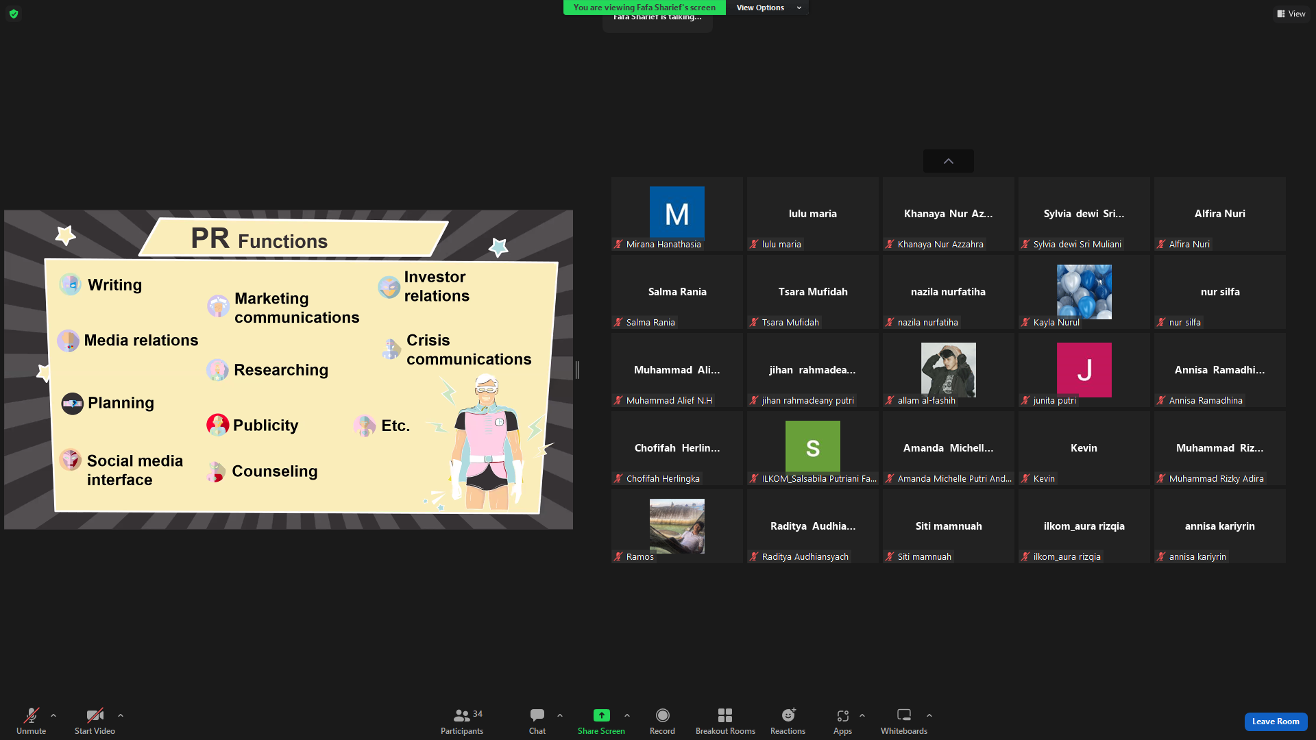
Task: Select Kayla Nurul's balloon picture tile
Action: [x=1084, y=292]
